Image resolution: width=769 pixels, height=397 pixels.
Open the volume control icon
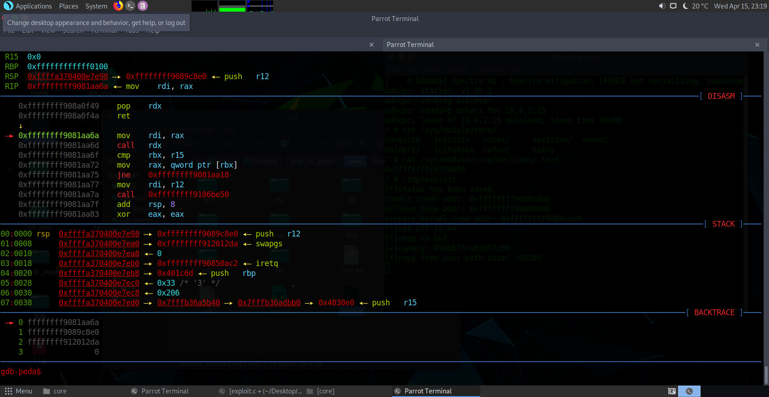click(662, 6)
